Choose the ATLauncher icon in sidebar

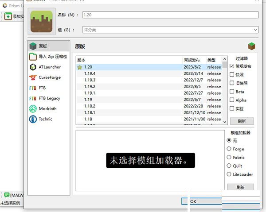[33, 67]
